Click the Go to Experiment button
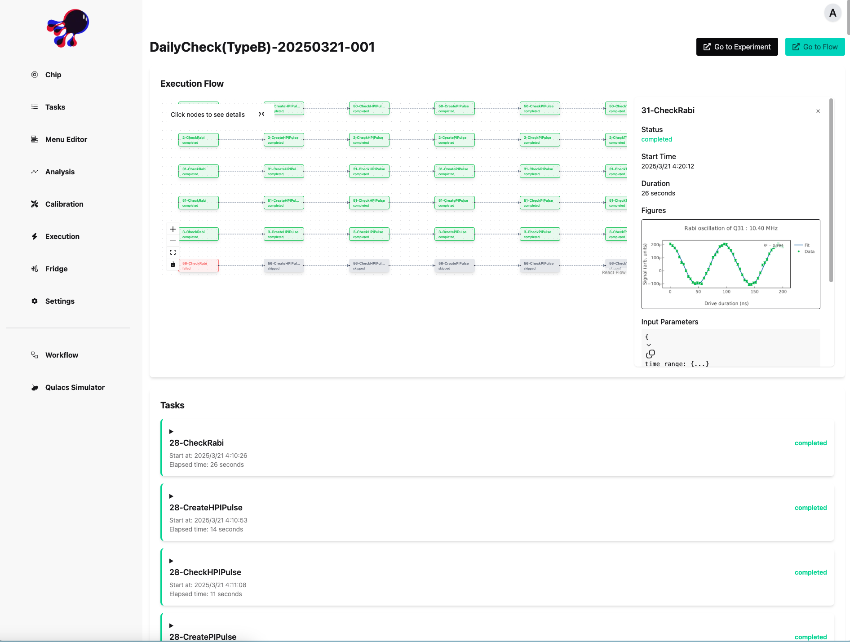Image resolution: width=850 pixels, height=642 pixels. coord(737,47)
